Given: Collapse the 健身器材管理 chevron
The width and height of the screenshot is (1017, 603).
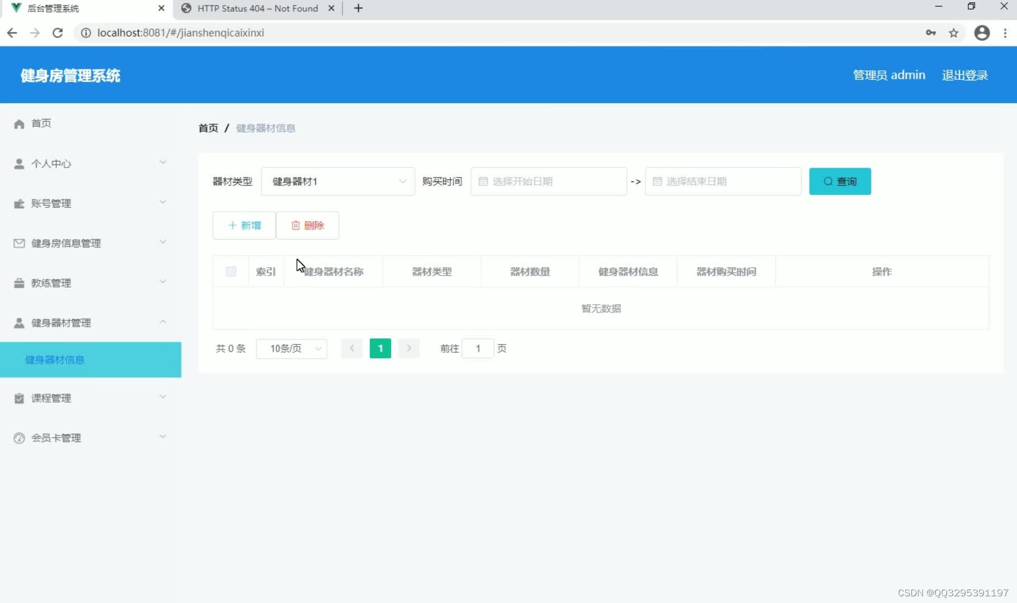Looking at the screenshot, I should pos(163,322).
